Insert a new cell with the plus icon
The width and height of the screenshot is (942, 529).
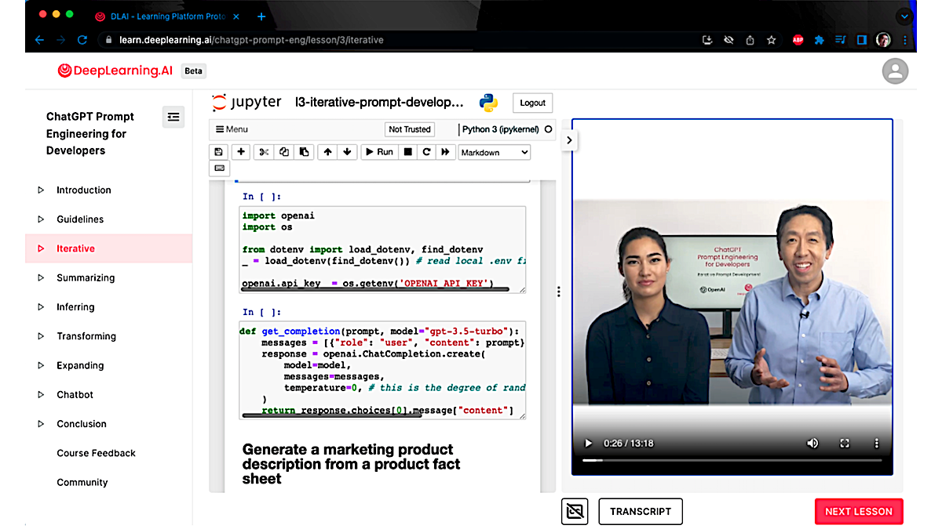pyautogui.click(x=241, y=152)
